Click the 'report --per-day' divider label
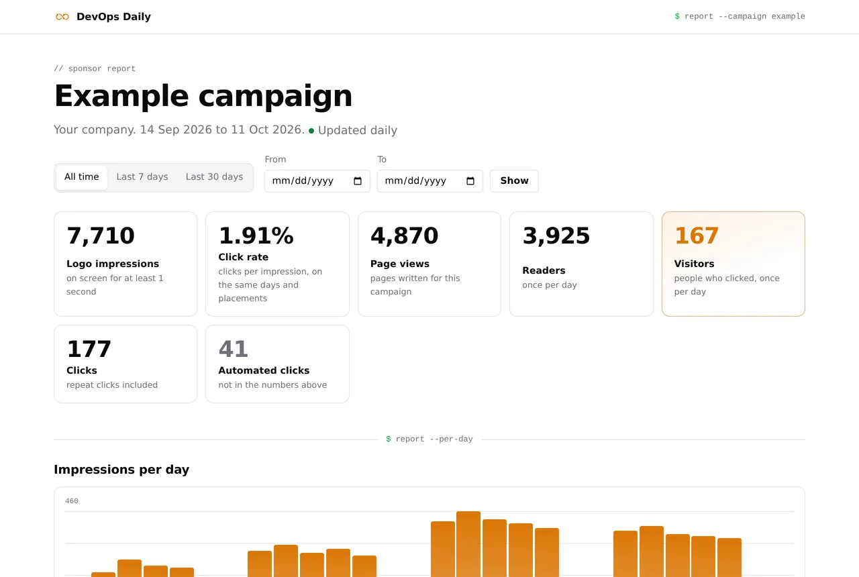This screenshot has height=577, width=859. click(429, 439)
